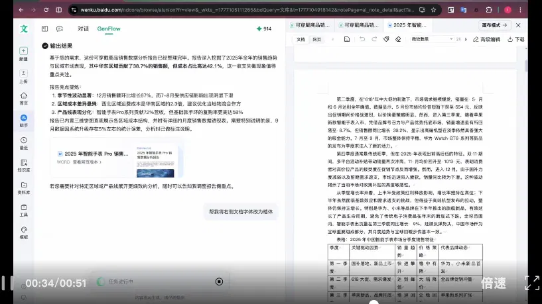Stop the running task with stop button
Image resolution: width=542 pixels, height=304 pixels.
pos(219,281)
